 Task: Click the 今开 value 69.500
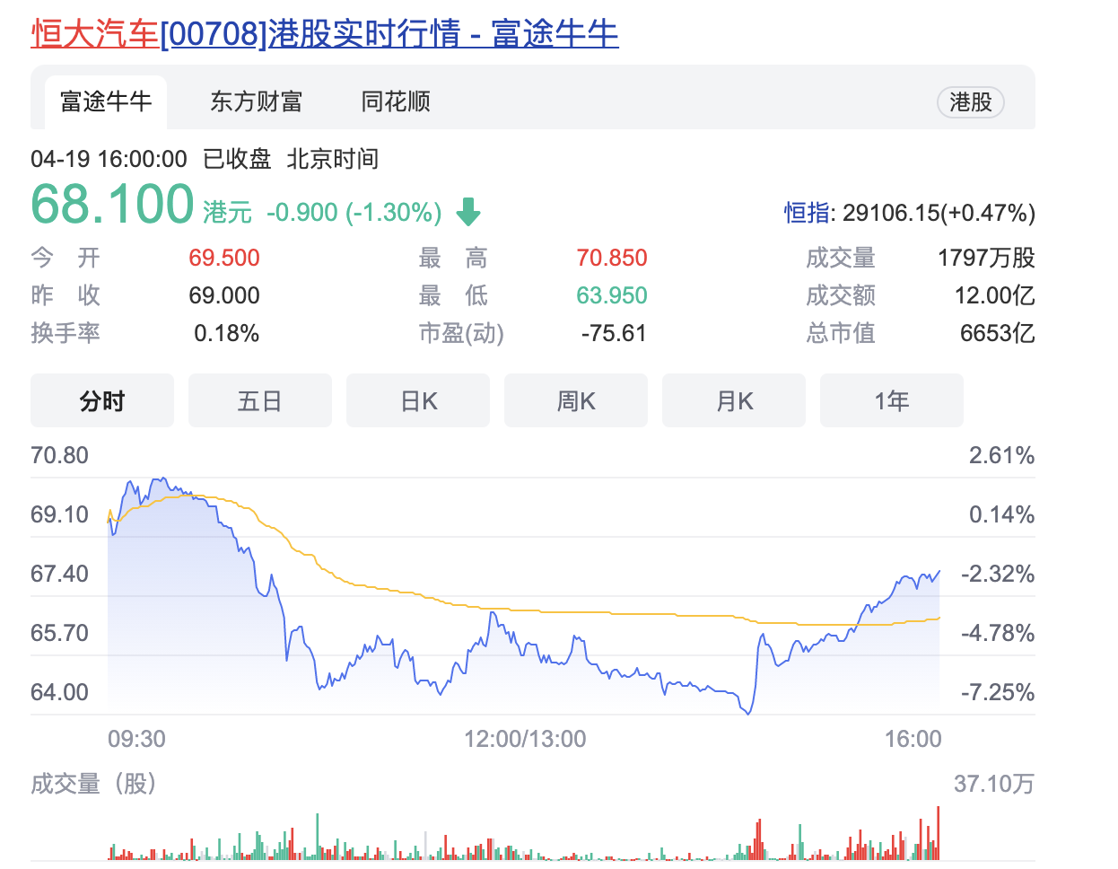[224, 259]
